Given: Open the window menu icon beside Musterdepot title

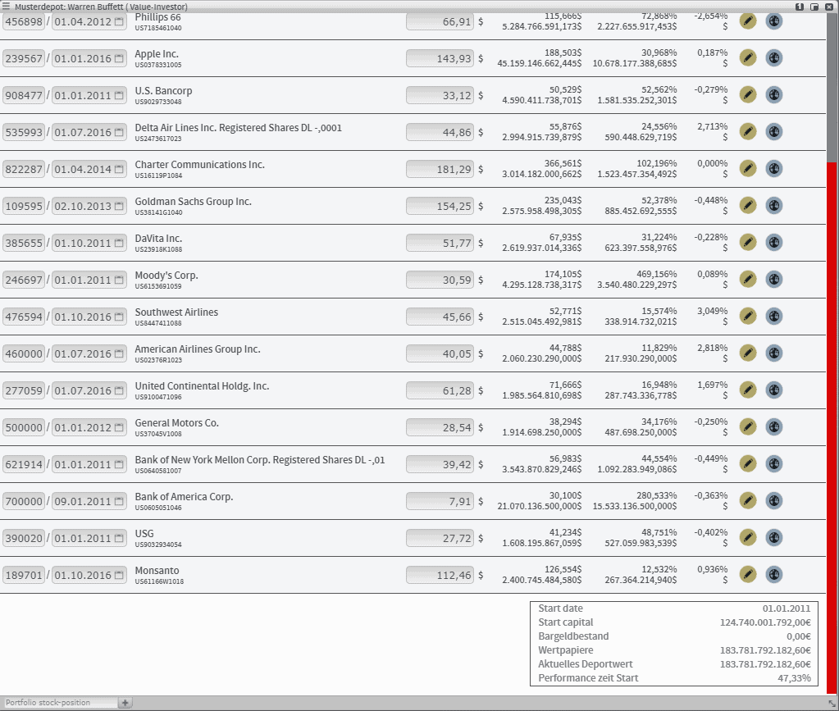Looking at the screenshot, I should click(x=7, y=6).
